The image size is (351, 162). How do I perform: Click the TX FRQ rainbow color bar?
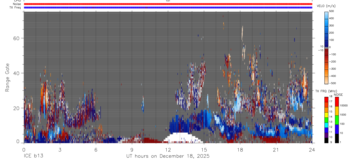tap(326, 120)
